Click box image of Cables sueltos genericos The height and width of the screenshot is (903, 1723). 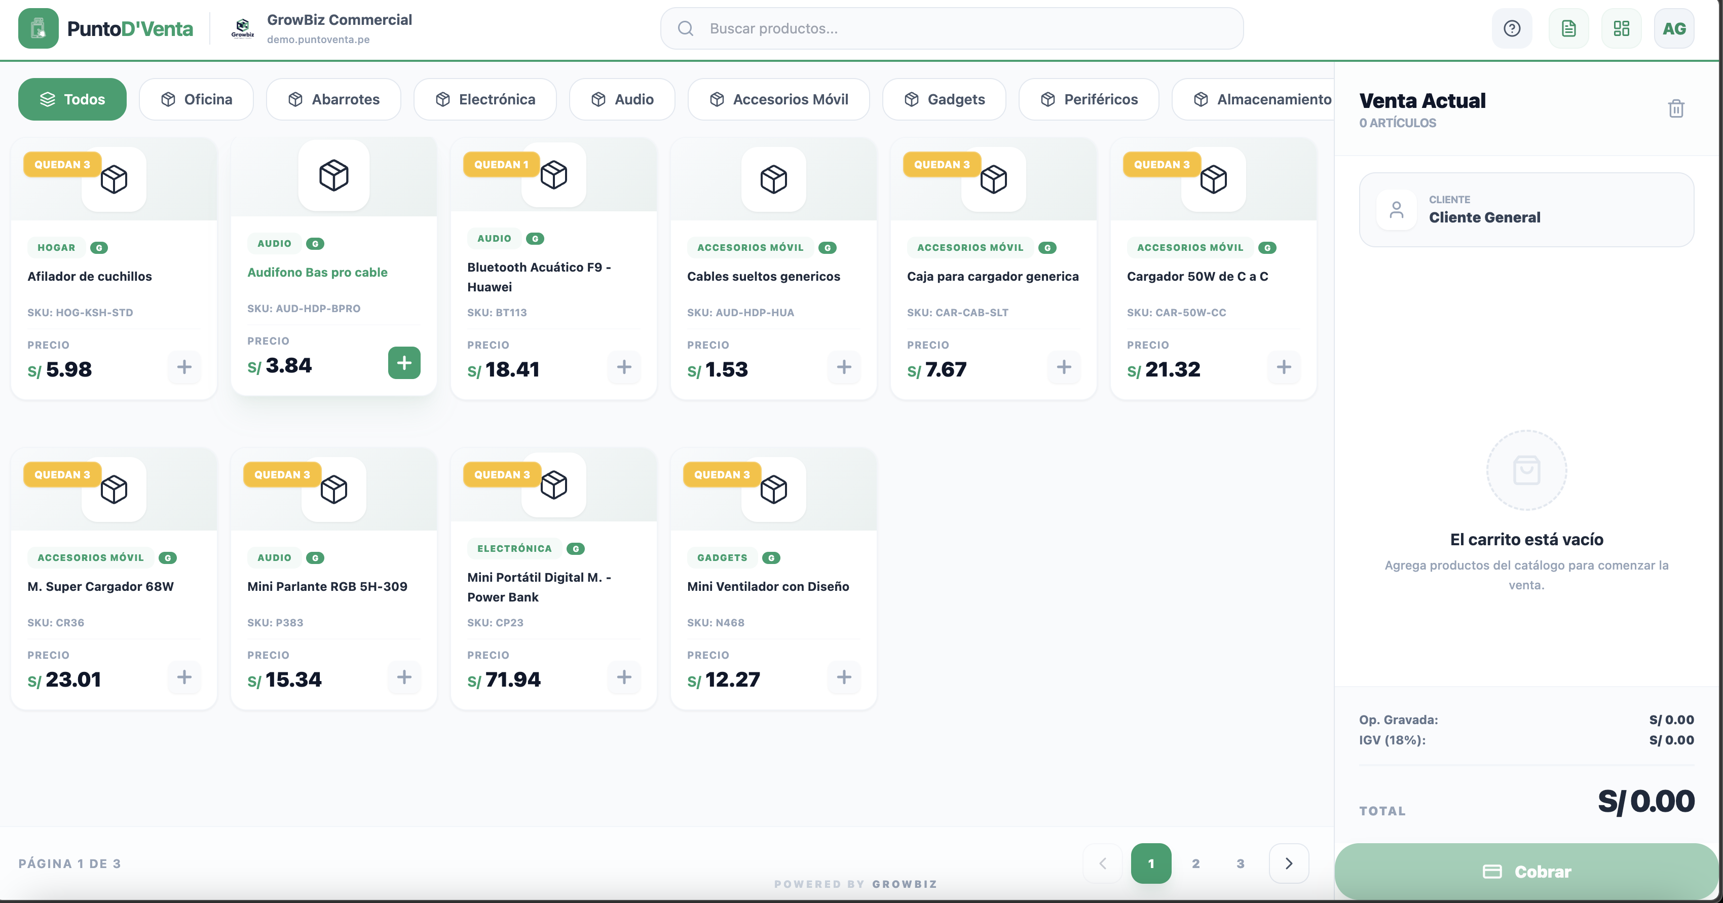(774, 179)
